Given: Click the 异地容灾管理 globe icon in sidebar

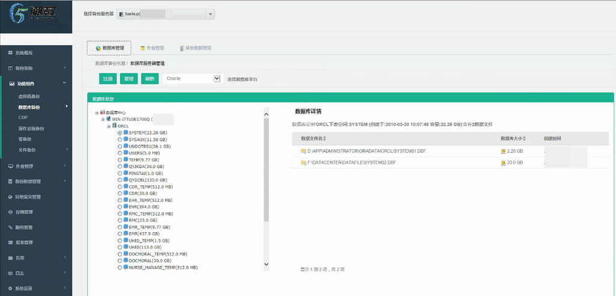Looking at the screenshot, I should tap(10, 197).
